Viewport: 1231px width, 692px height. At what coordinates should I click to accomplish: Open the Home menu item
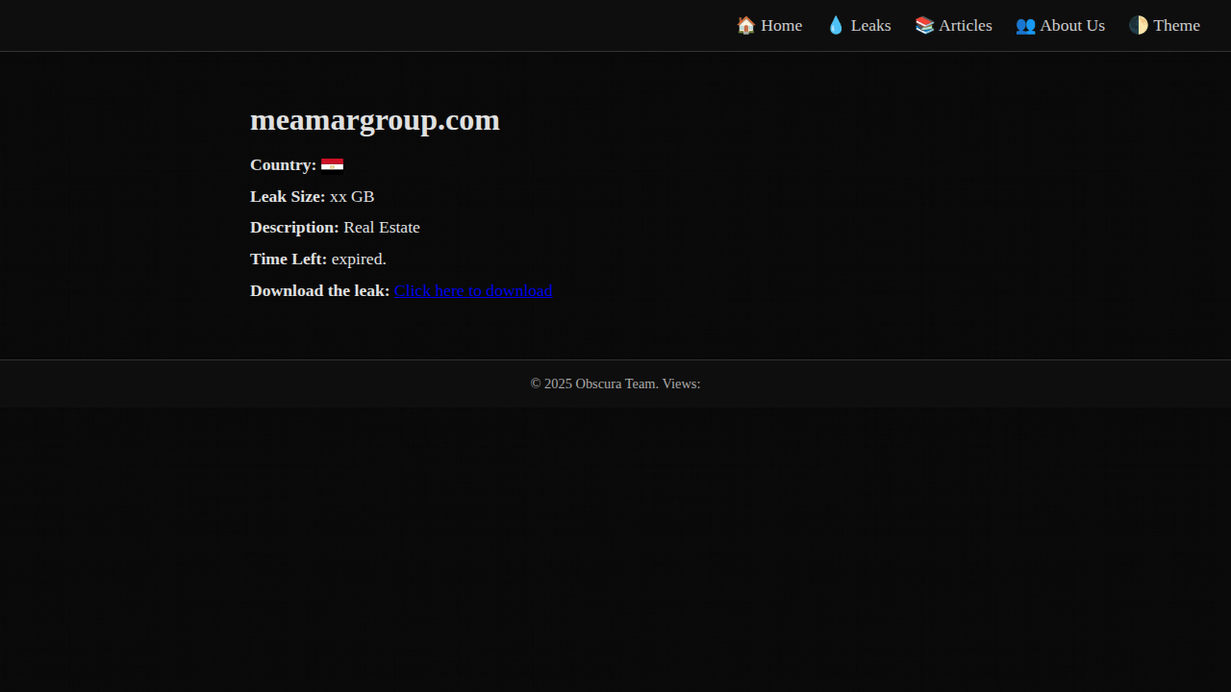click(781, 25)
